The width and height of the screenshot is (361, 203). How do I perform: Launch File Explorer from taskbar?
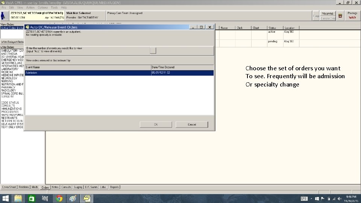tap(18, 198)
